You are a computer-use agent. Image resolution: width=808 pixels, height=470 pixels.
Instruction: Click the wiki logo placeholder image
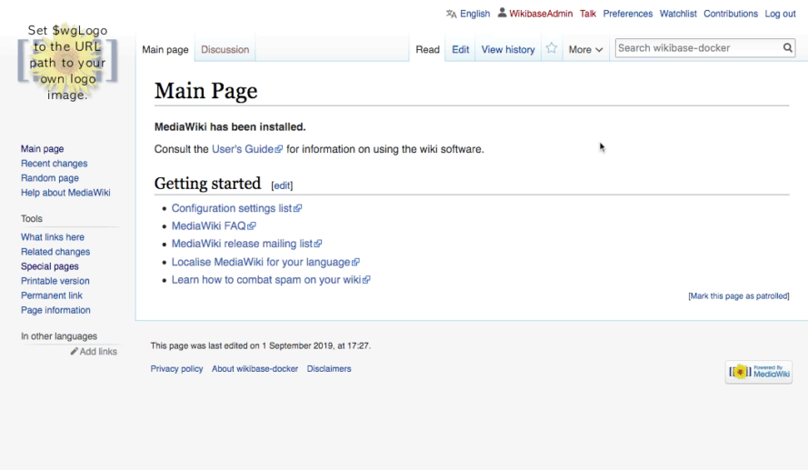tap(67, 63)
